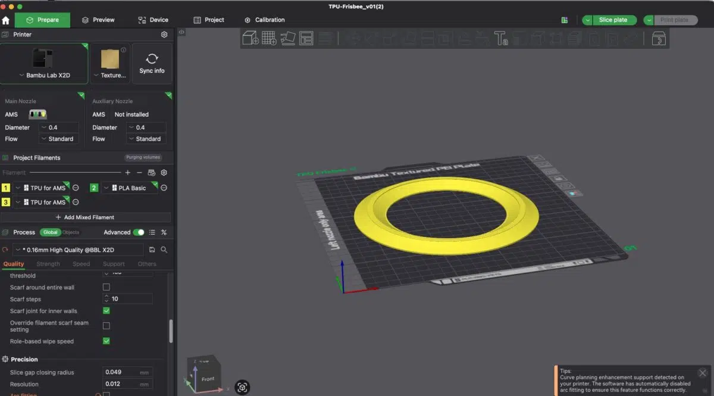714x396 pixels.
Task: Open printer settings gear icon
Action: point(164,35)
